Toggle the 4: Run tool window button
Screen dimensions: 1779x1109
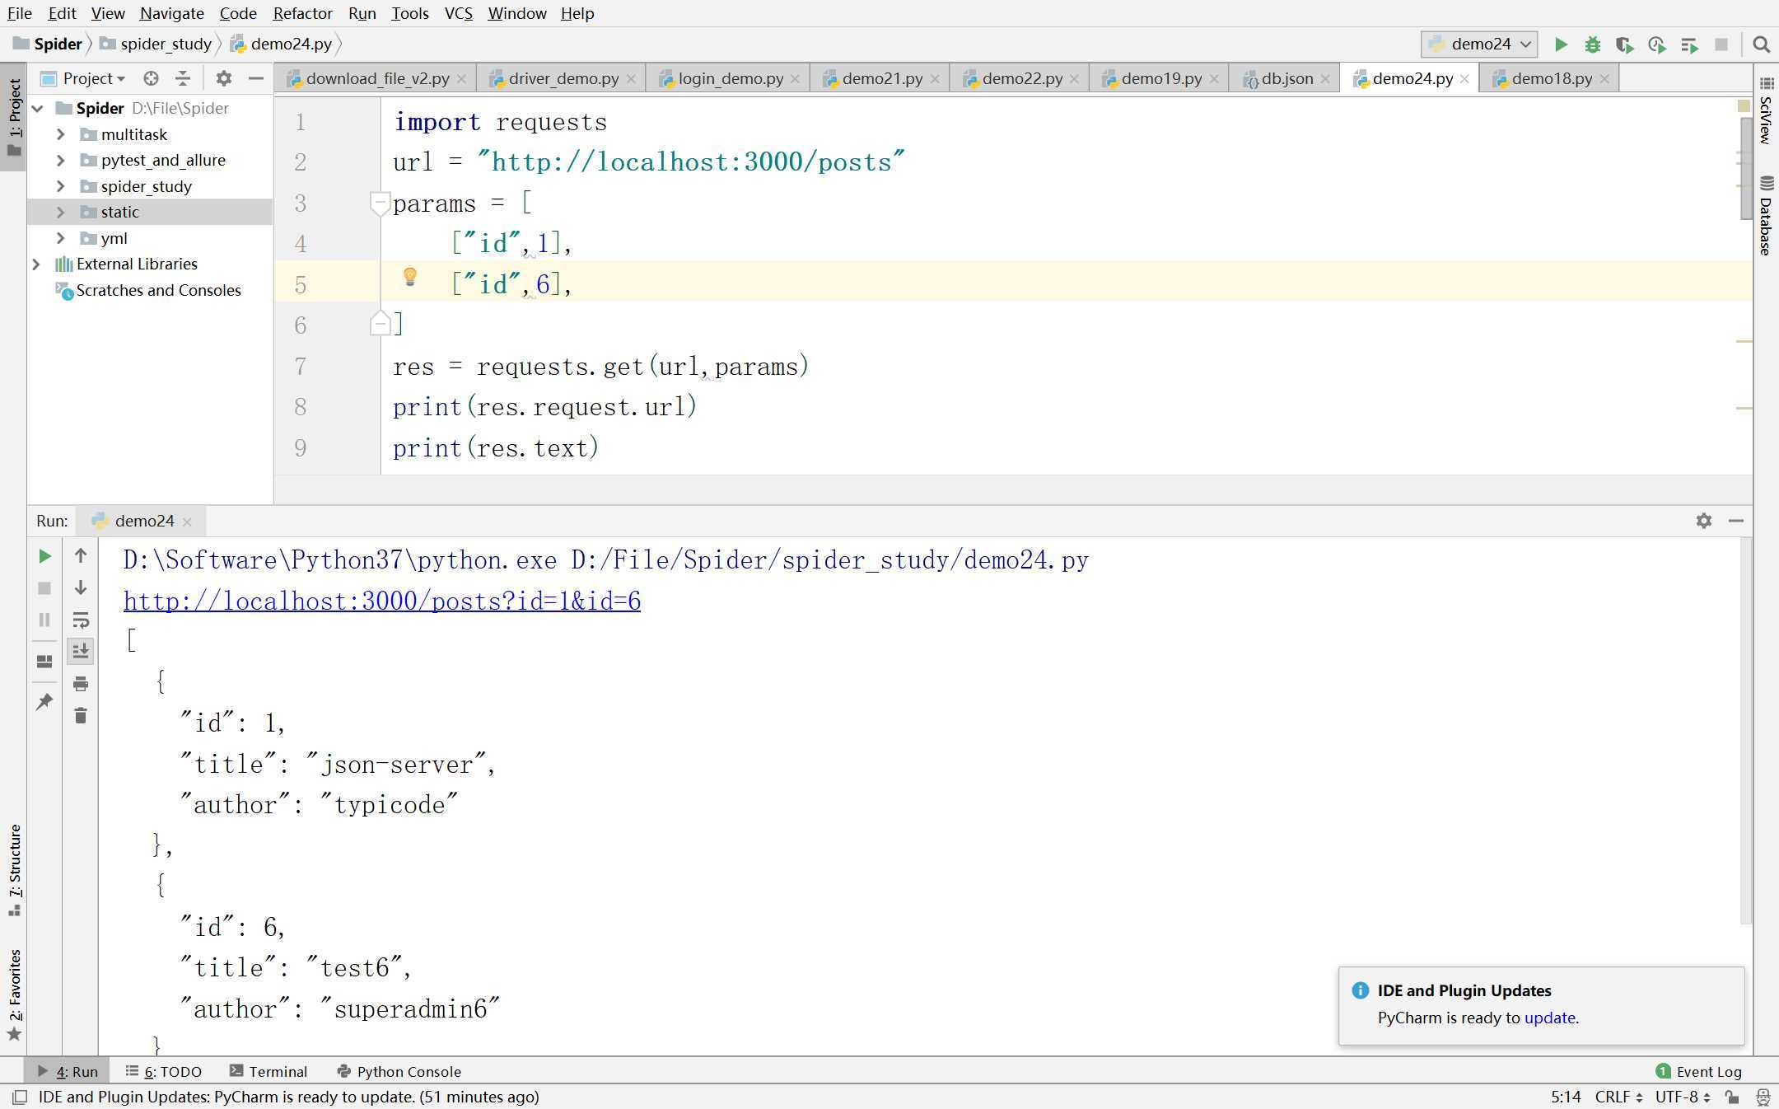point(67,1071)
